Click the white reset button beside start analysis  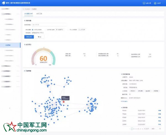point(40,37)
